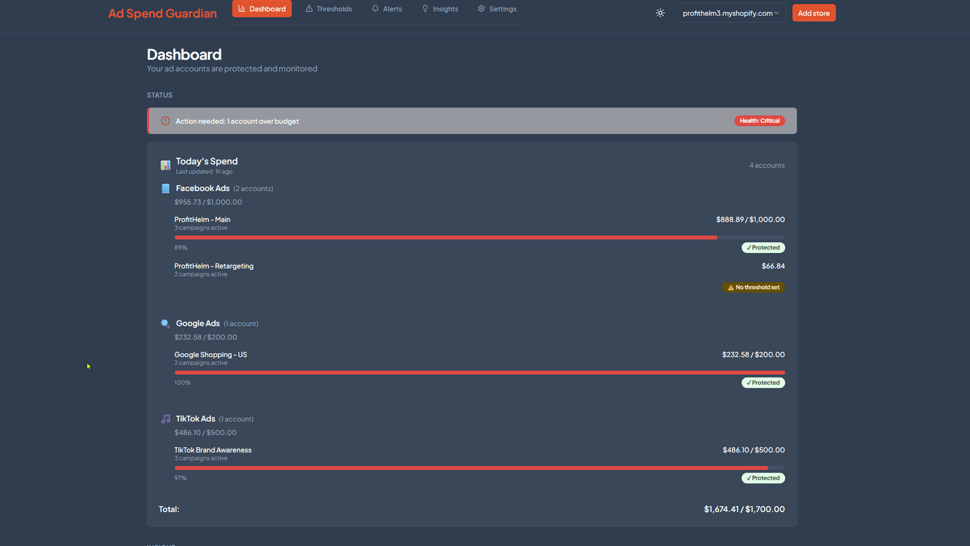Click the Insights lightbulb icon

tap(424, 8)
